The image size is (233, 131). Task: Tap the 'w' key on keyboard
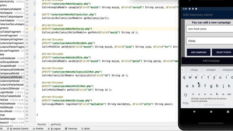pos(190,77)
